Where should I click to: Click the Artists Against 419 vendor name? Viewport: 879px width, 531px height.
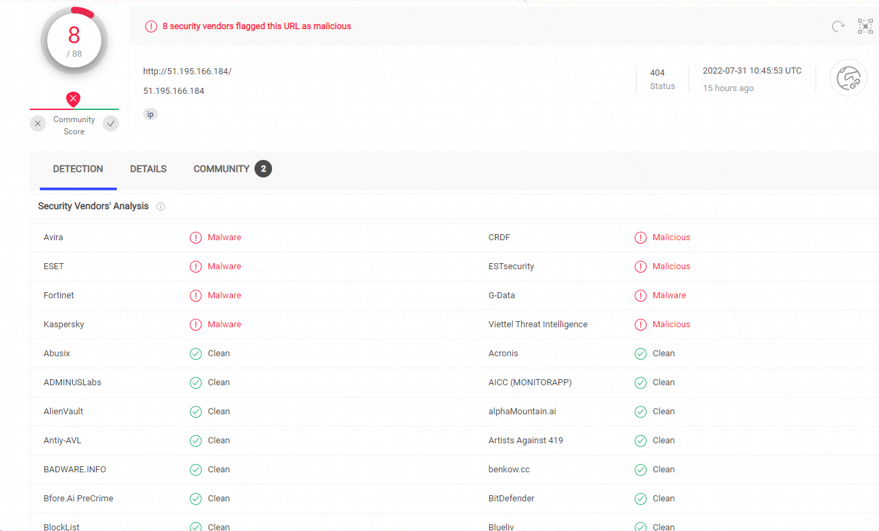[526, 441]
